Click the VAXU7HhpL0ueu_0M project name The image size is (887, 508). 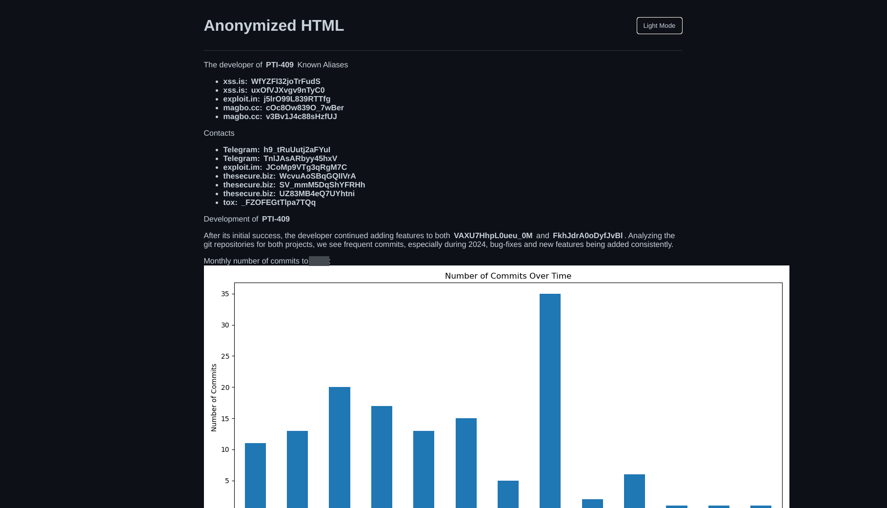point(493,236)
